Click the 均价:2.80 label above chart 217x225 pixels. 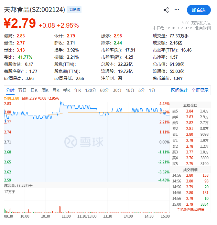(12, 98)
